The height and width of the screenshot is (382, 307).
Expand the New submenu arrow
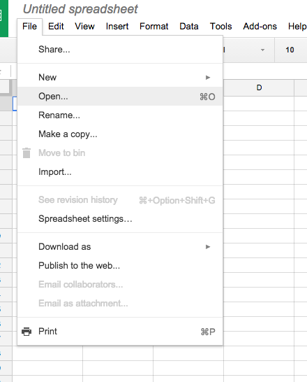coord(208,78)
